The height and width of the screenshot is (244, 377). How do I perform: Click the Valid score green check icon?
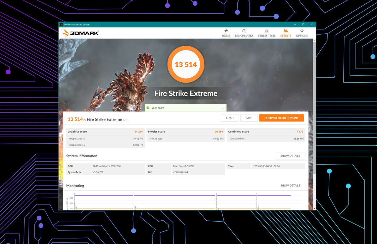pos(148,108)
